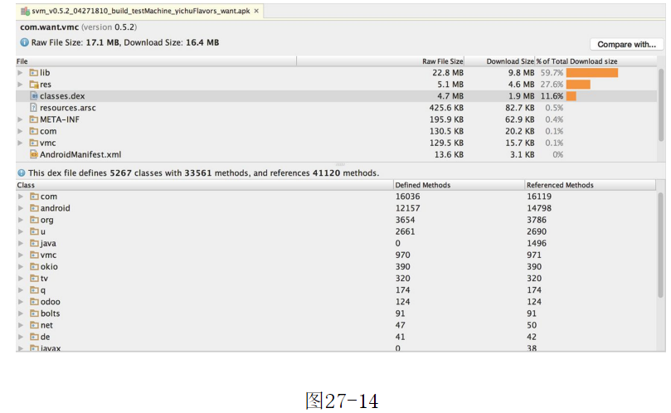Expand the lib folder tree node
Viewport: 671px width, 413px height.
(20, 73)
